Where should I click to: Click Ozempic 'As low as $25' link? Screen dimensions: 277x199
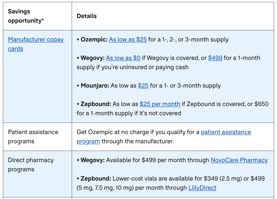coord(128,39)
